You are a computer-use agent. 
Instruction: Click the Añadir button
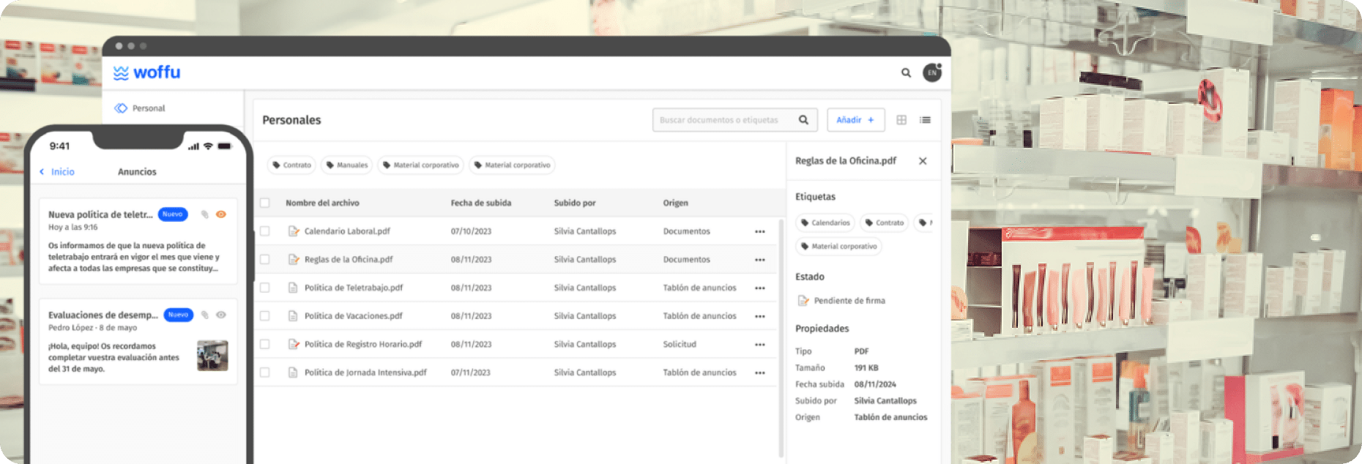(x=855, y=120)
